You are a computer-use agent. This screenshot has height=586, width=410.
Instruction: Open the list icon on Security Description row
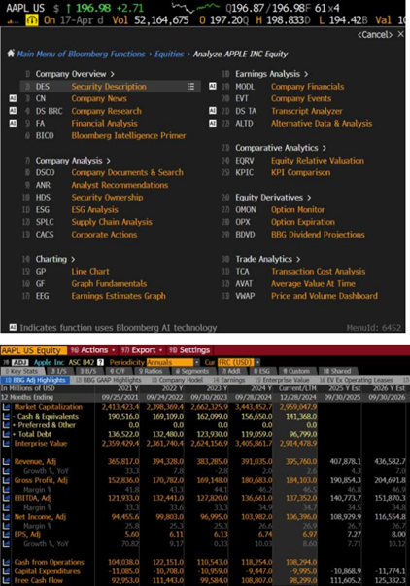click(190, 87)
